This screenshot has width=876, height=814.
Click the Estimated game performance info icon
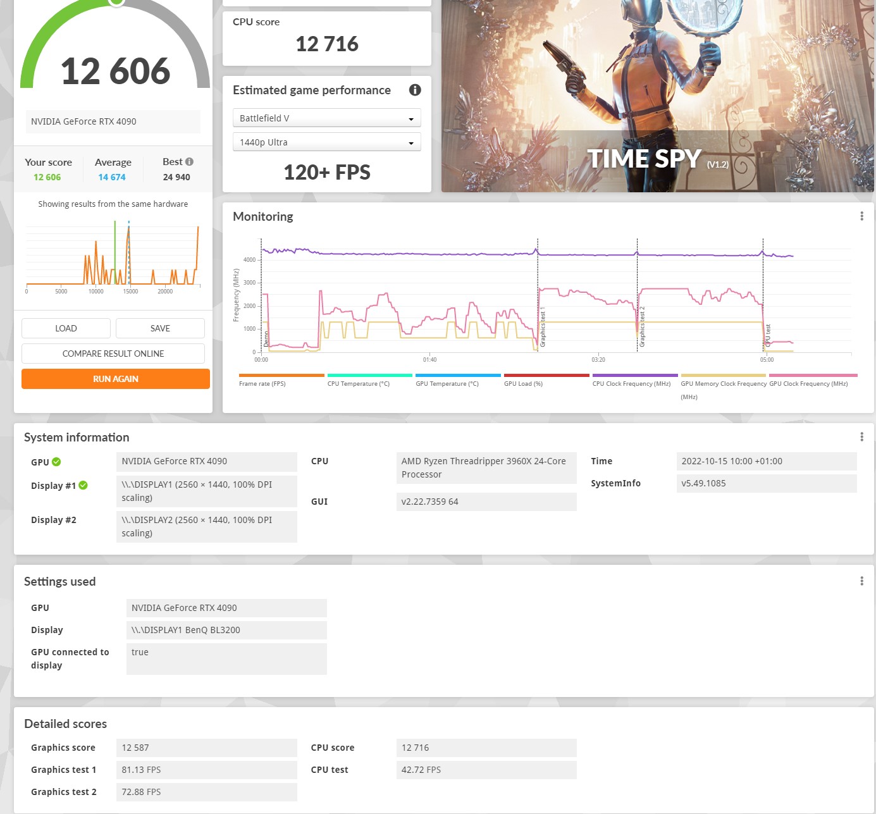415,90
